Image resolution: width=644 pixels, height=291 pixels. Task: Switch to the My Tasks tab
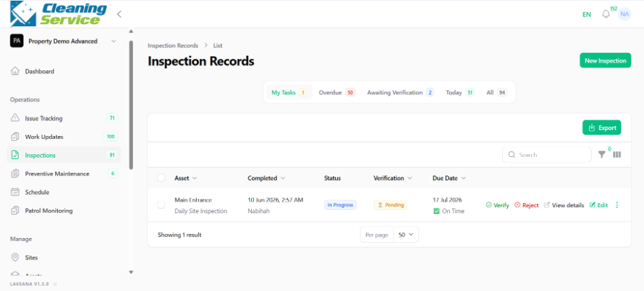(288, 93)
